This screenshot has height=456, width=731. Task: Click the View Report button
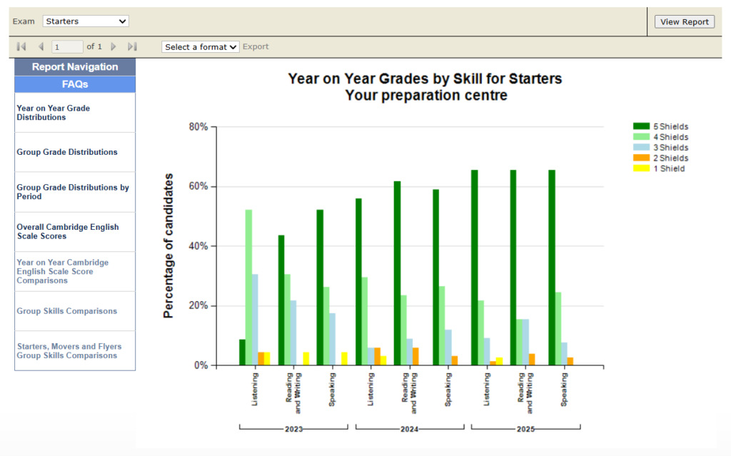tap(683, 21)
